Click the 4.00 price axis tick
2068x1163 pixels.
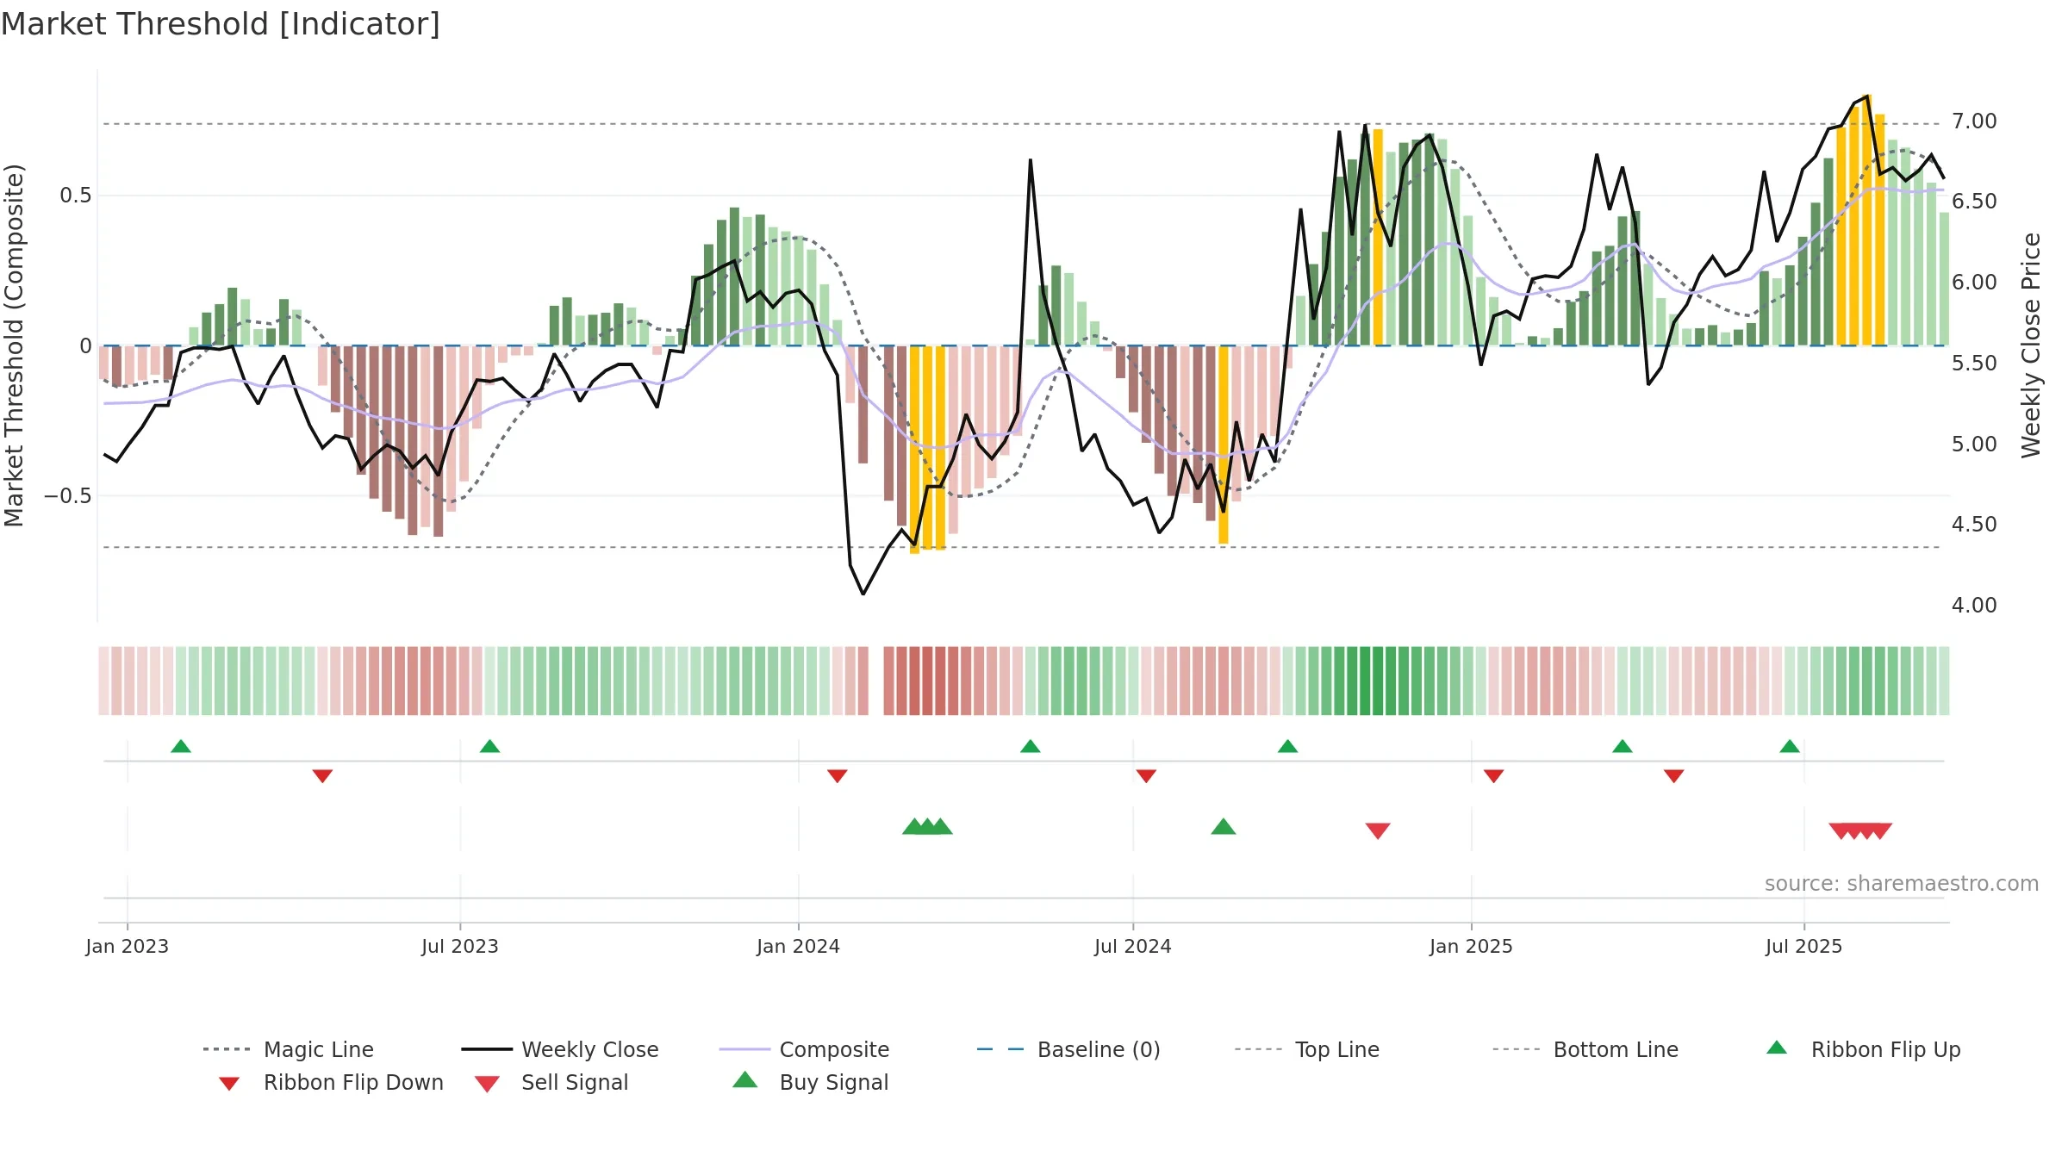[x=1974, y=606]
